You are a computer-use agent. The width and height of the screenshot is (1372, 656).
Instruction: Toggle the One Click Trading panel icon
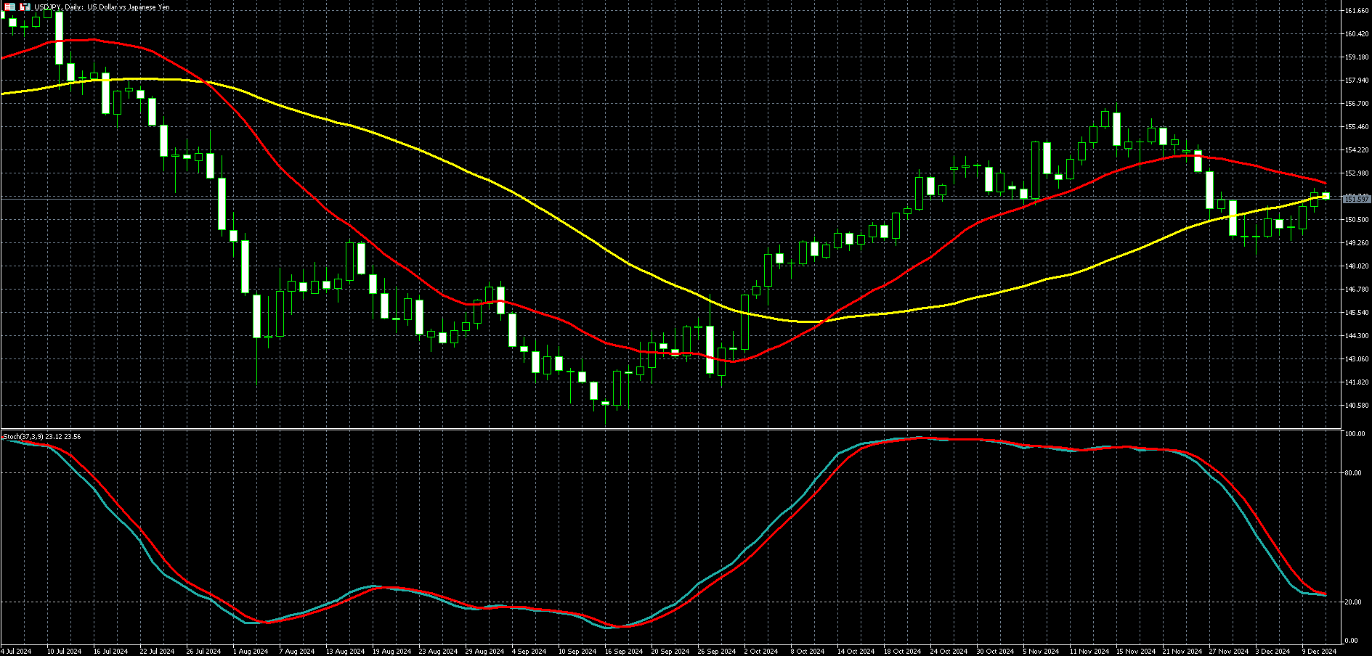coord(10,7)
